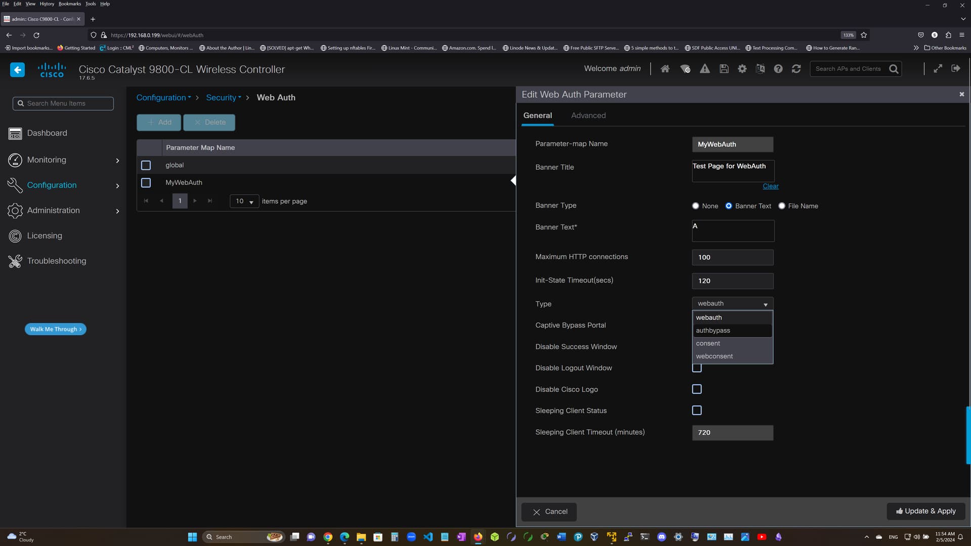
Task: Go to the controller Home icon
Action: [665, 69]
